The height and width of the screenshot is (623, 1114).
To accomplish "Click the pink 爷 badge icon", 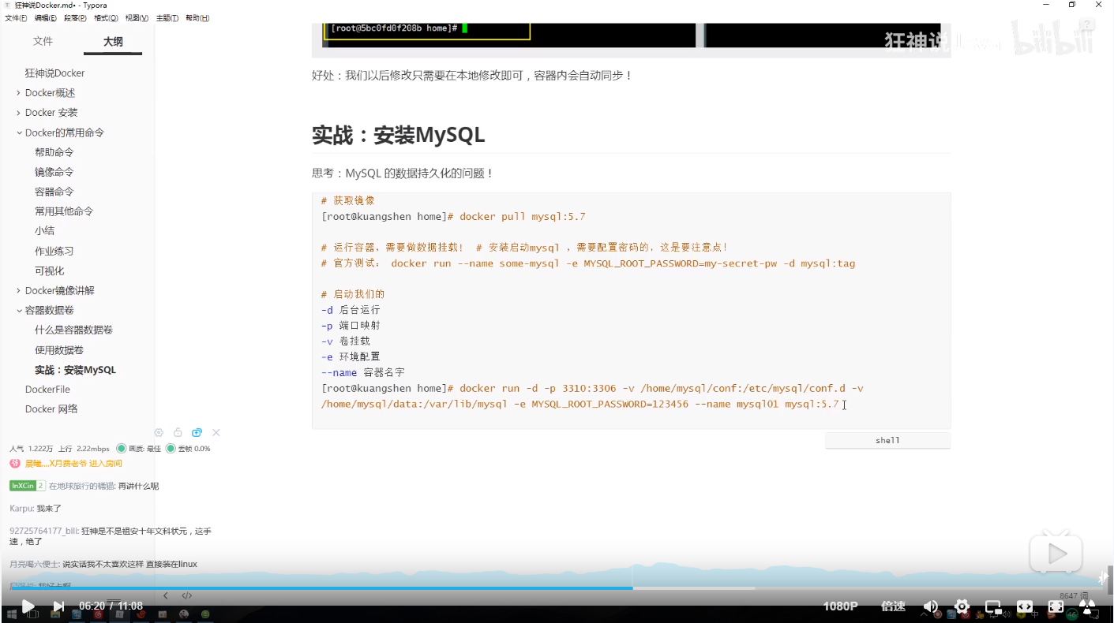I will coord(15,464).
